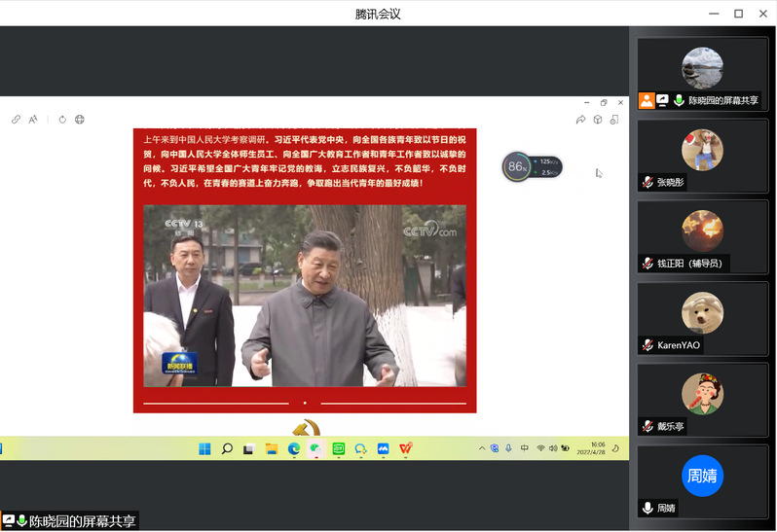
Task: Maximize the 腾讯会议 window
Action: (738, 14)
